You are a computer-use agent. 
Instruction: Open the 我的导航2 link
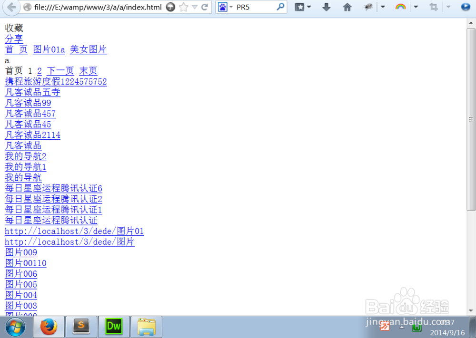(x=26, y=156)
